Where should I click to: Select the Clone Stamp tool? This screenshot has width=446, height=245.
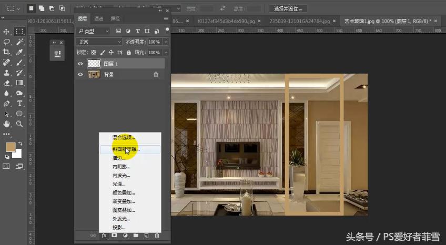click(6, 73)
